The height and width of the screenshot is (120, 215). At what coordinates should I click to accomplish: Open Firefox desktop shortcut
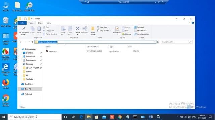point(6,84)
